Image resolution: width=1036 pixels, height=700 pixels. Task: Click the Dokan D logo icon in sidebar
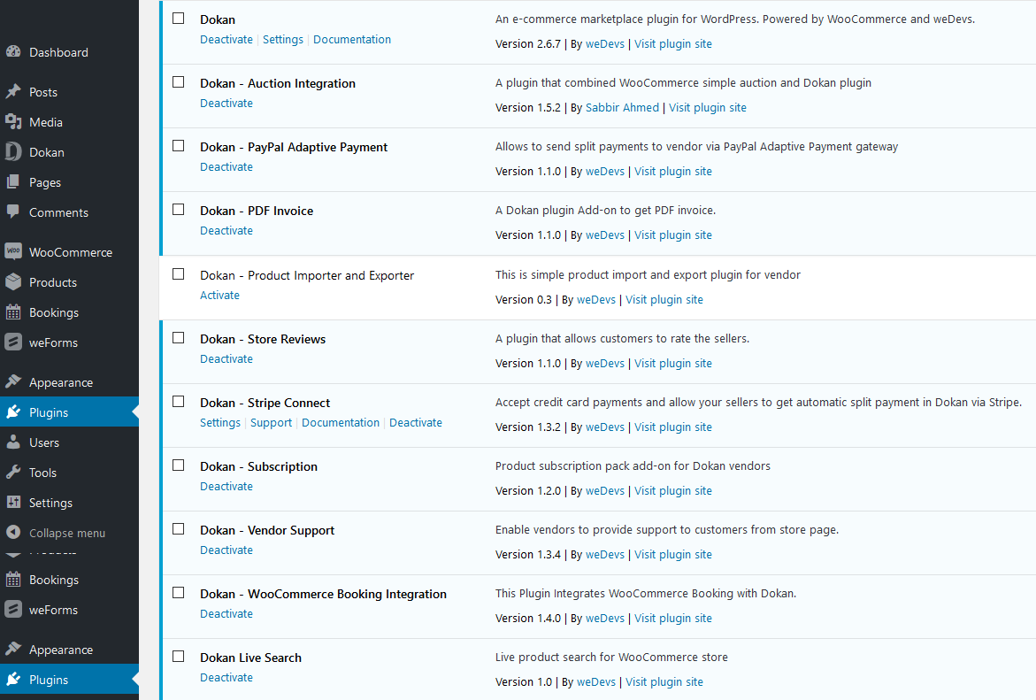13,152
